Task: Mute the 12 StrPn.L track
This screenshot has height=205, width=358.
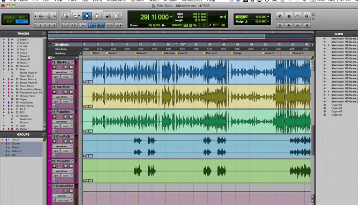Action: (x=71, y=67)
